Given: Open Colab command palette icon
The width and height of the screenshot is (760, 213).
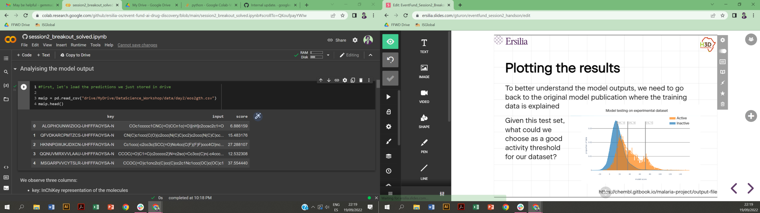Looking at the screenshot, I should click(x=6, y=178).
